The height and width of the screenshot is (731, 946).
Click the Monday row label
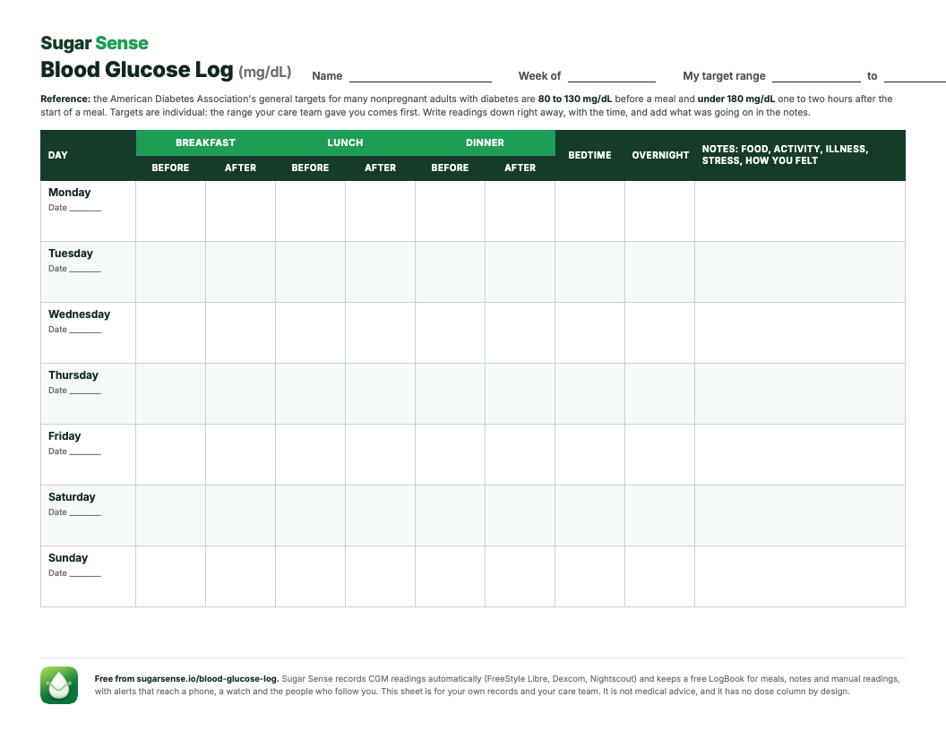pos(69,193)
